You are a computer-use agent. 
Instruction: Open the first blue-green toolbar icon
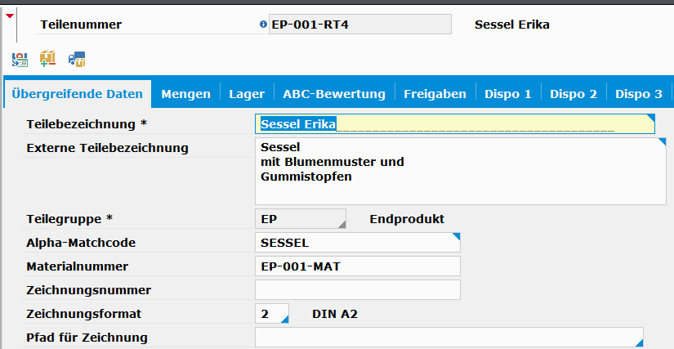click(x=20, y=60)
